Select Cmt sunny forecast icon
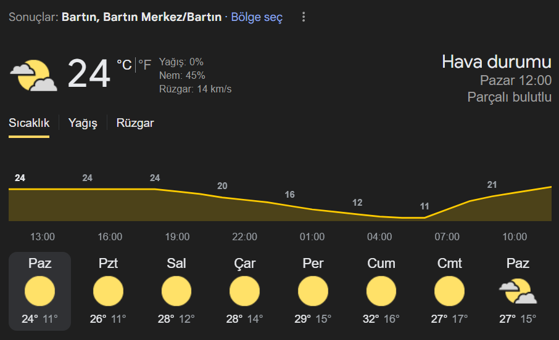This screenshot has width=559, height=340. point(449,291)
